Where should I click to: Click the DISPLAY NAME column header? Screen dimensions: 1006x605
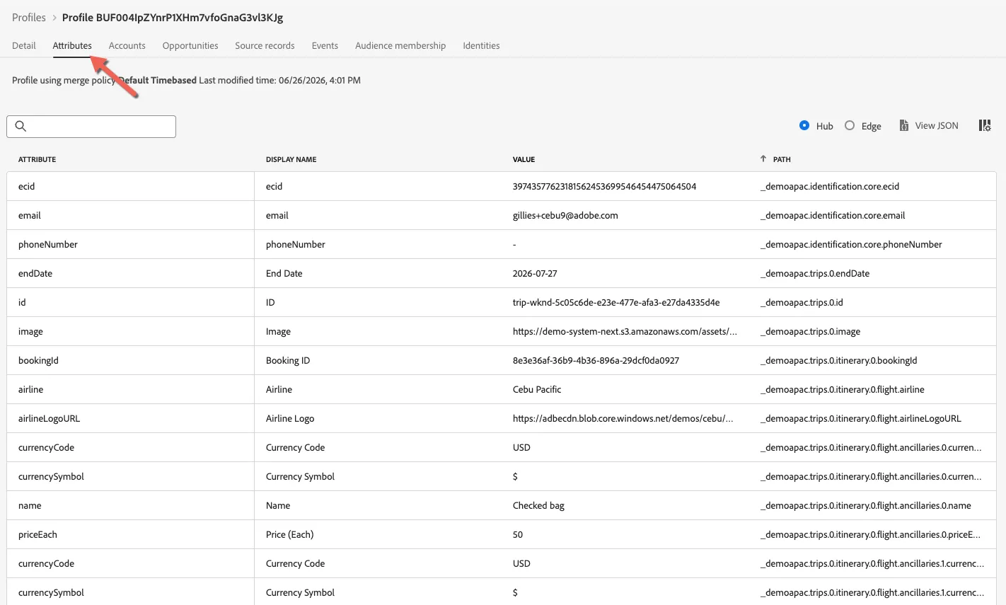pos(291,159)
